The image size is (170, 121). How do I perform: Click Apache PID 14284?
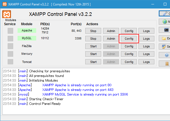pos(45,28)
